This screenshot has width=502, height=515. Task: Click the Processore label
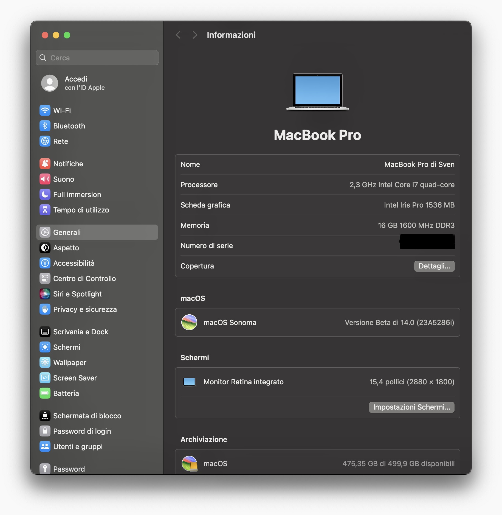(199, 185)
